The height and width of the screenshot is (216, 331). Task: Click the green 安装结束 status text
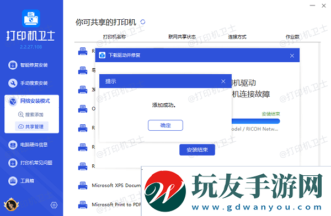pos(271,114)
